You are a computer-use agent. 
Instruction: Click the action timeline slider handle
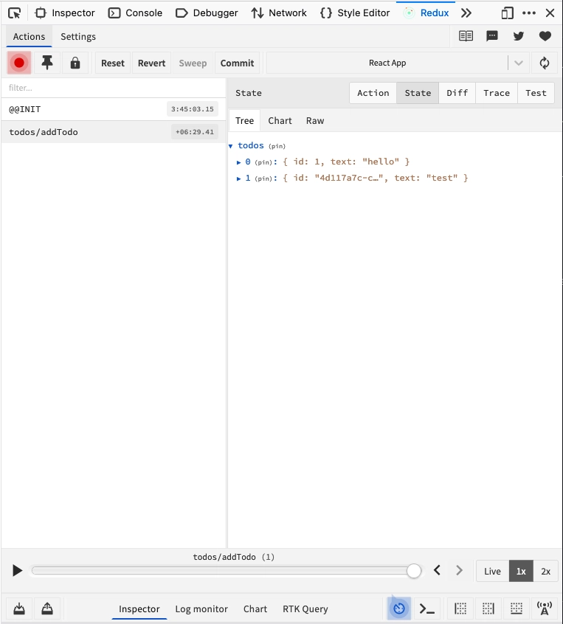coord(414,571)
